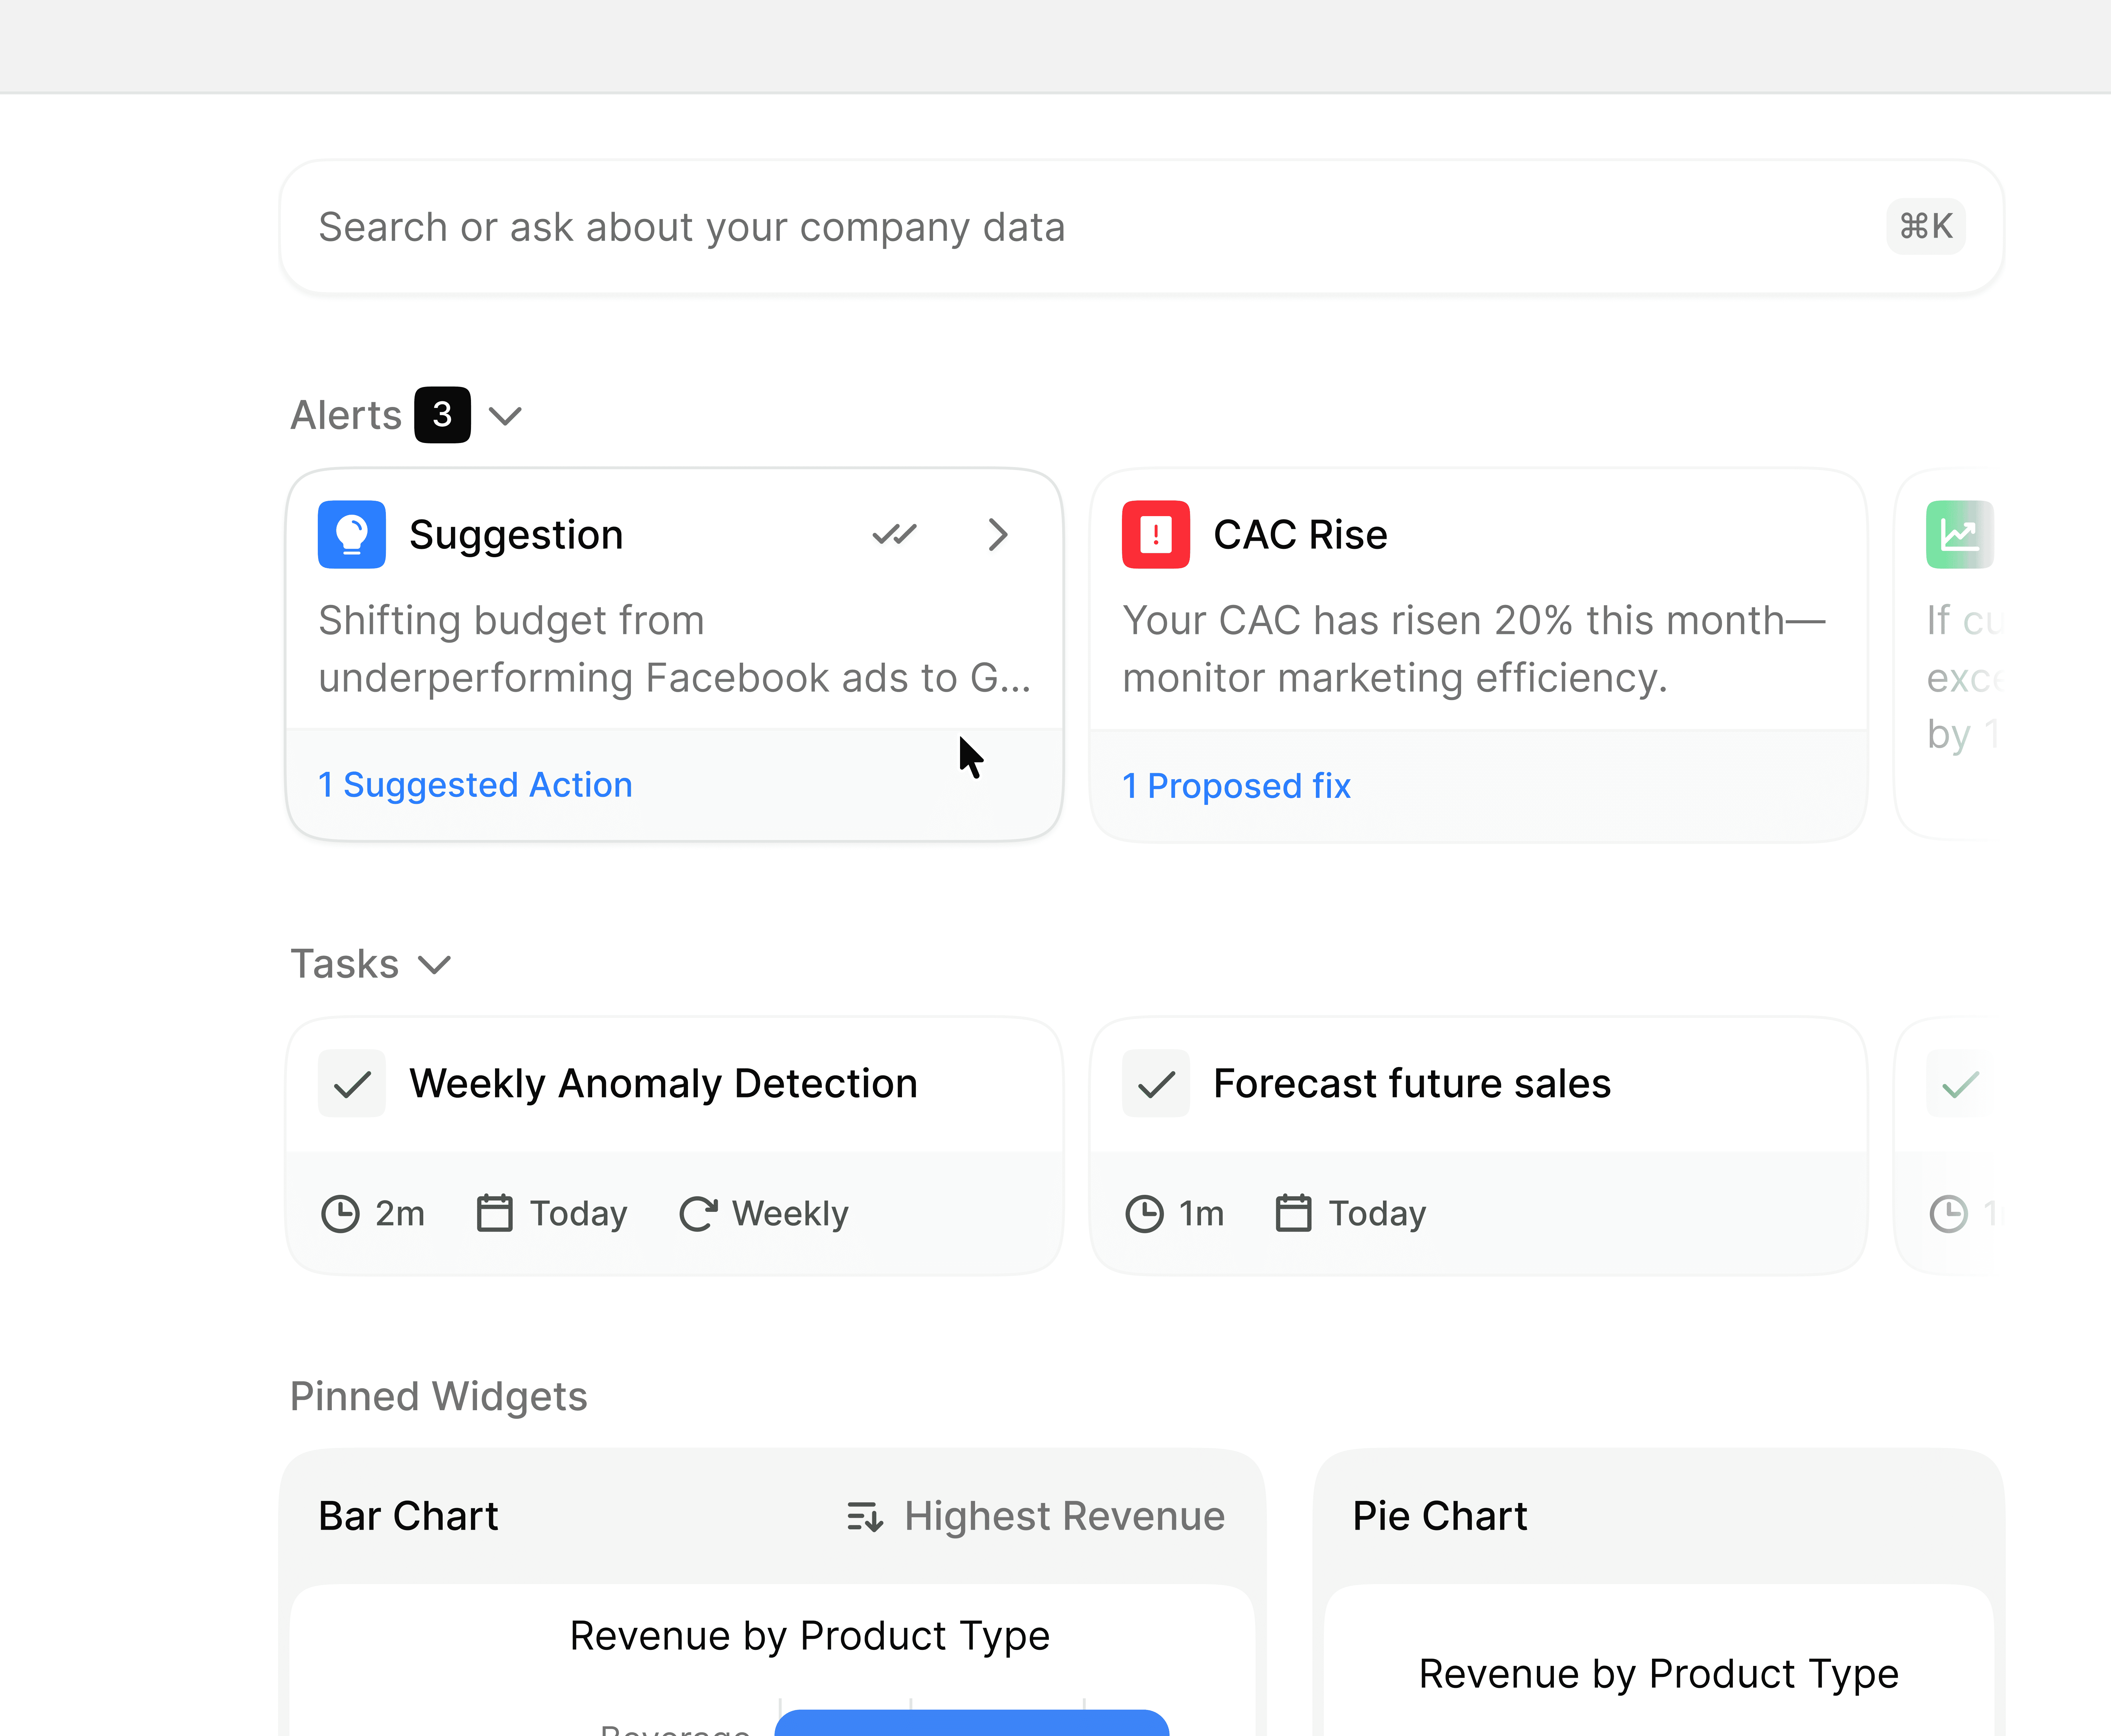
Task: Click the 1 Suggested Action link
Action: [x=475, y=785]
